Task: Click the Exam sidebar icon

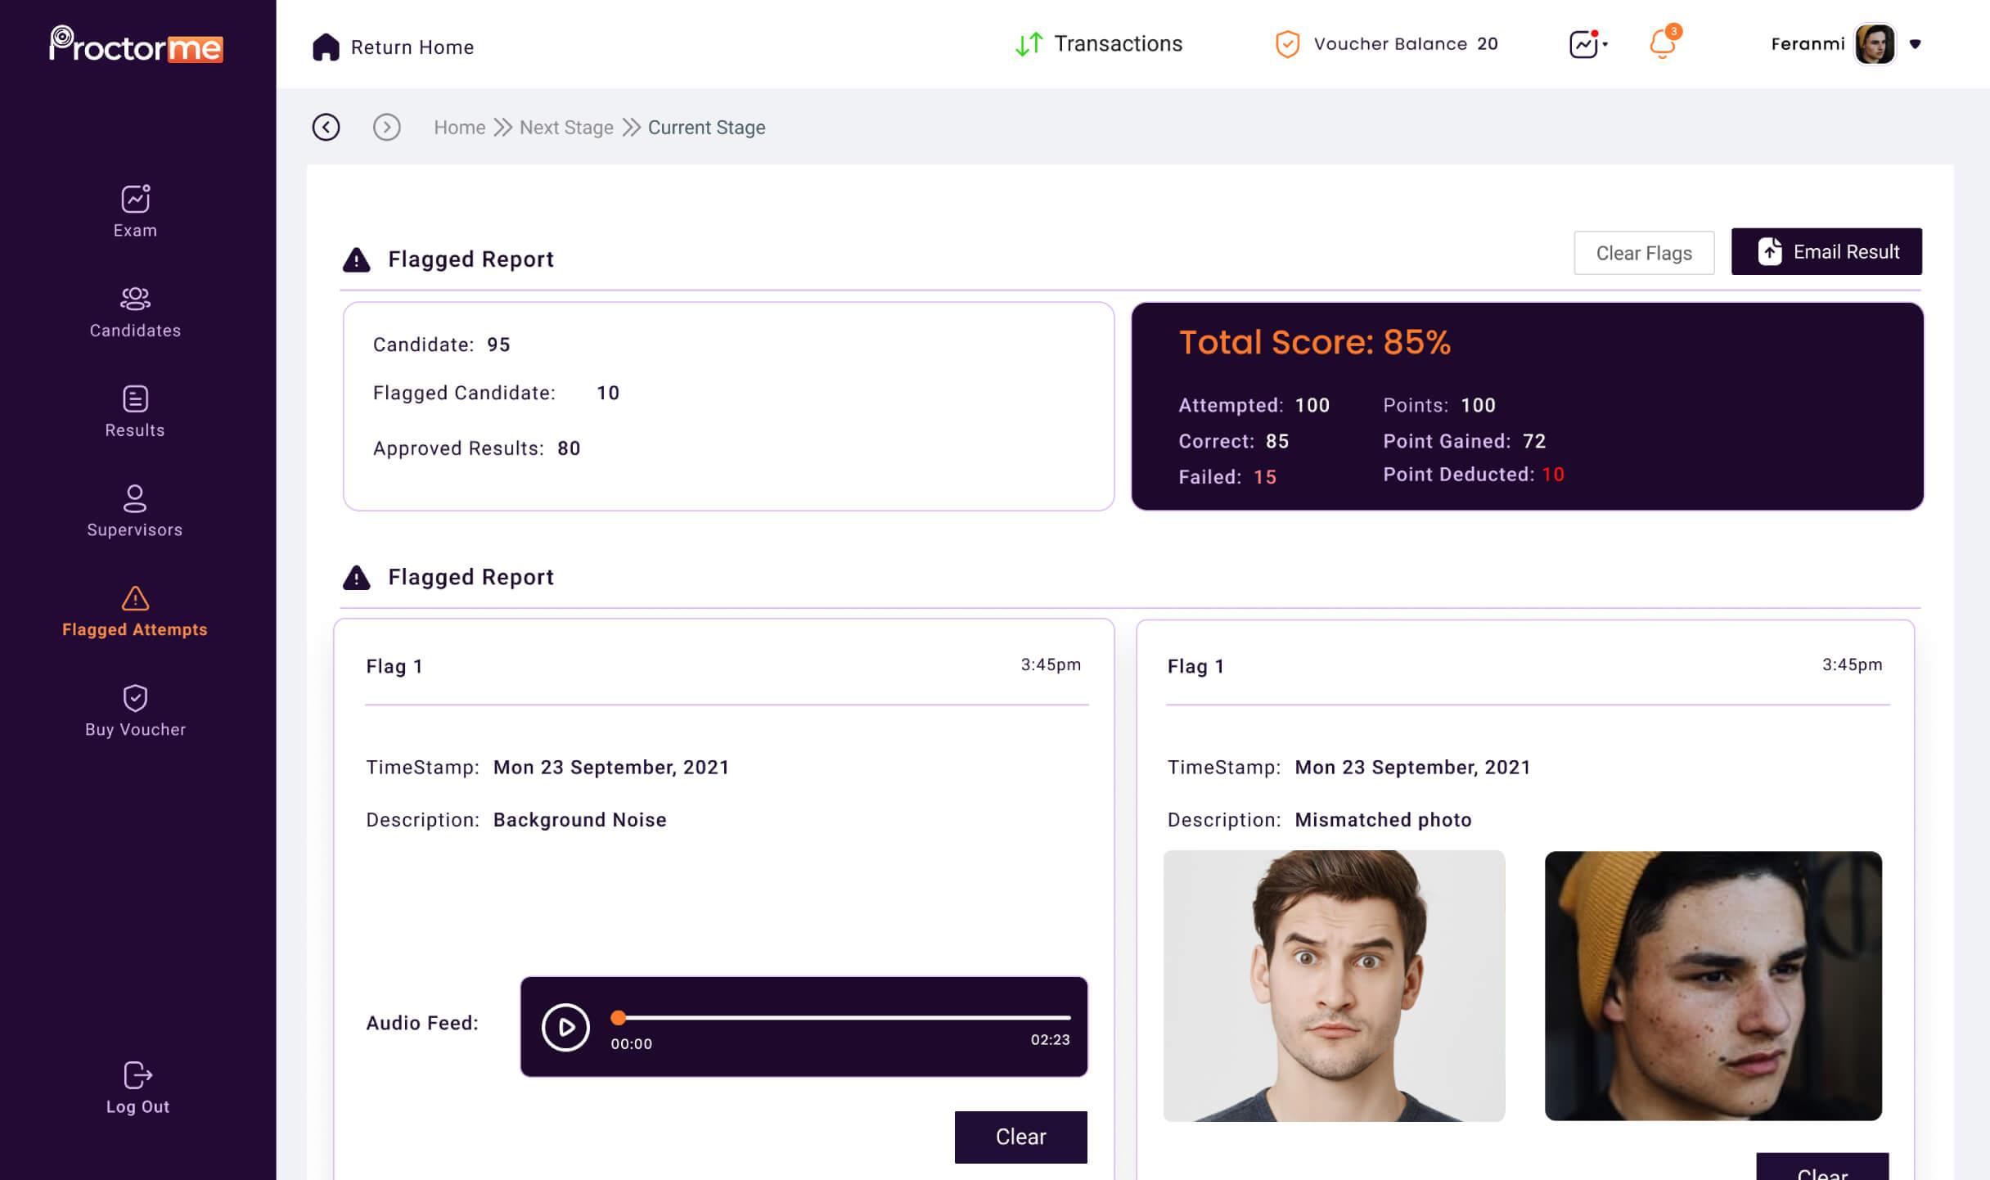Action: click(135, 198)
